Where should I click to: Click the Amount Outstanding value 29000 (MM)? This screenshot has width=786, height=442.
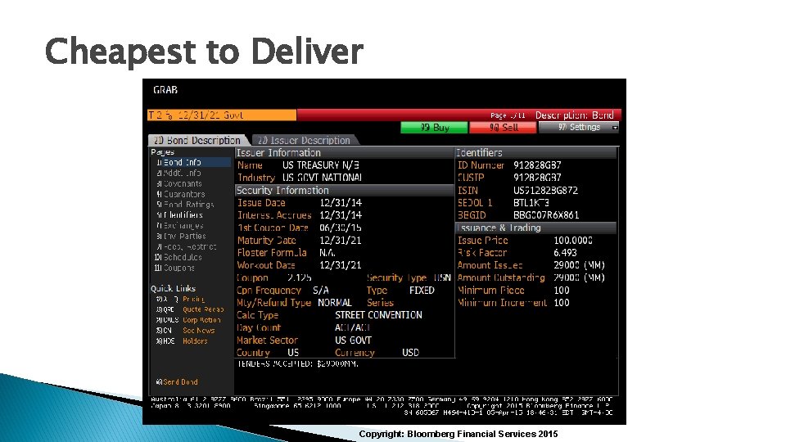click(580, 277)
